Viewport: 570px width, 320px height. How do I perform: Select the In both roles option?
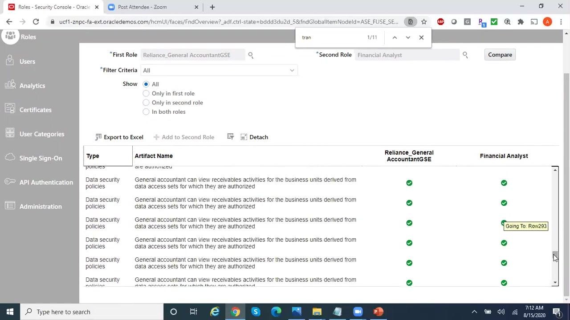pyautogui.click(x=146, y=112)
